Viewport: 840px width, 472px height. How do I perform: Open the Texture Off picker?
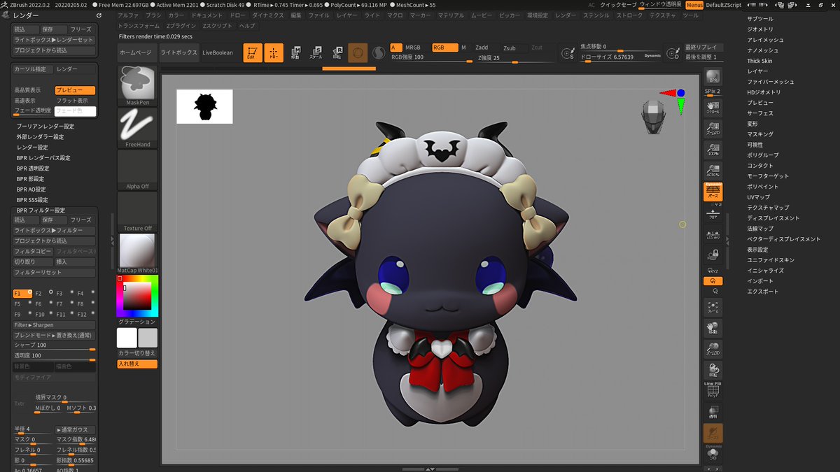137,211
